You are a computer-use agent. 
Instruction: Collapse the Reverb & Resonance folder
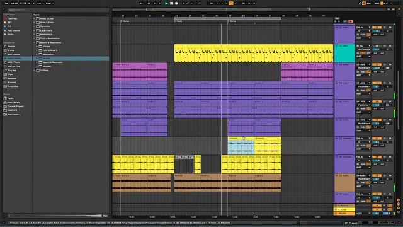[34, 42]
